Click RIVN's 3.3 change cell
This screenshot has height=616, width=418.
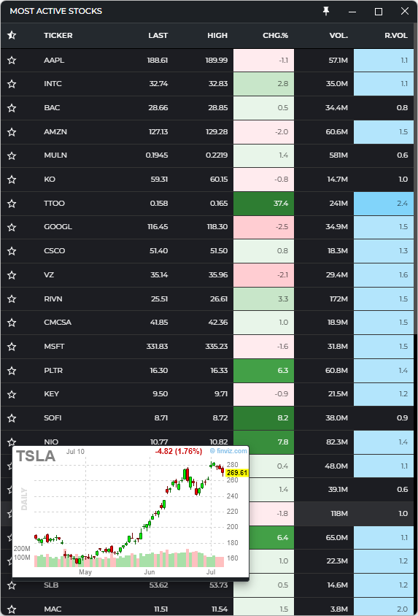point(264,299)
